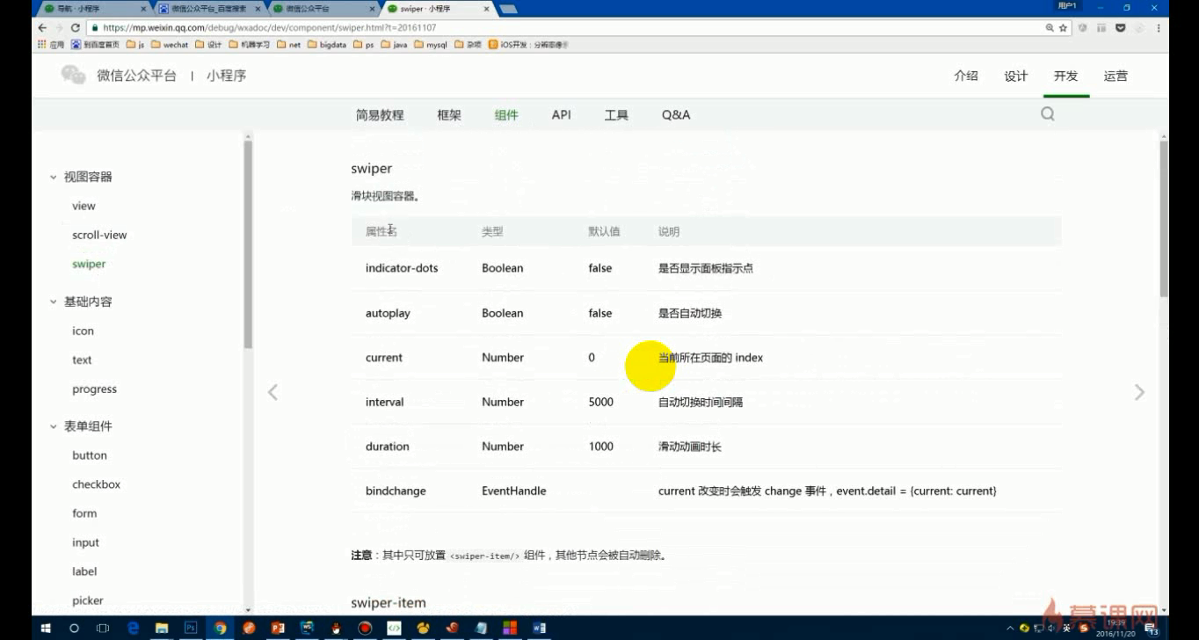Select the swiper item in sidebar
1199x640 pixels.
pyautogui.click(x=89, y=264)
